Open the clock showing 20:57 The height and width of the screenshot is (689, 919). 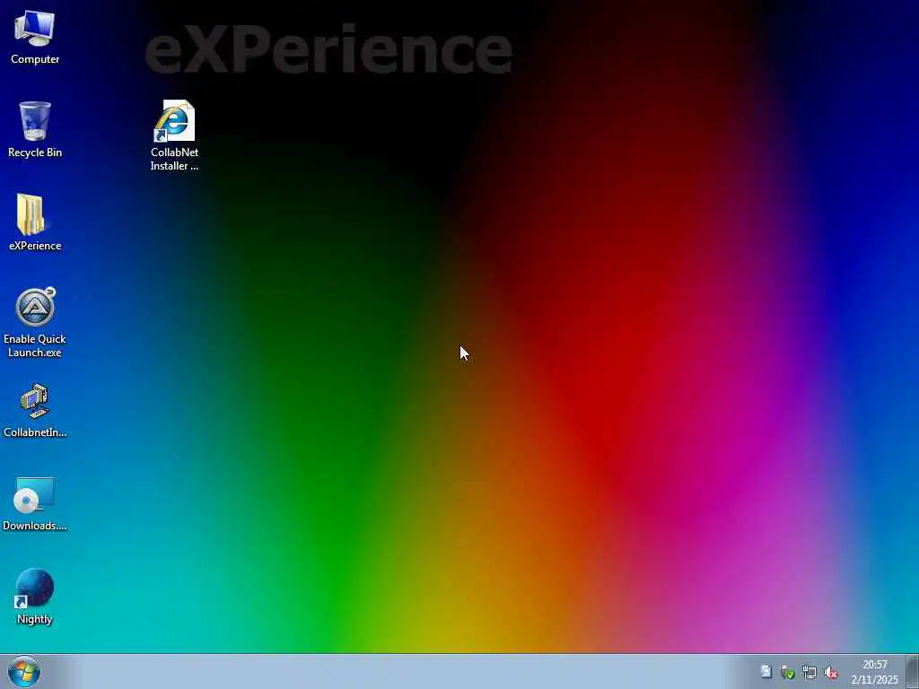point(874,672)
